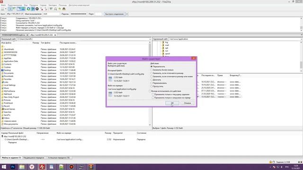Open Site Manager dropdown arrow
Image resolution: width=303 pixels, height=170 pixels.
click(6, 9)
